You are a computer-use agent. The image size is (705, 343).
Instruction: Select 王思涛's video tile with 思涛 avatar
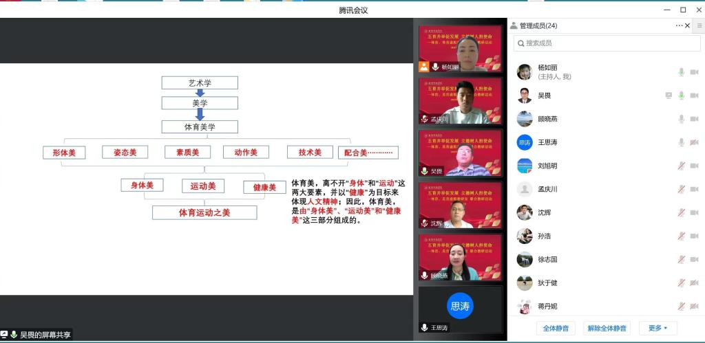pyautogui.click(x=460, y=310)
